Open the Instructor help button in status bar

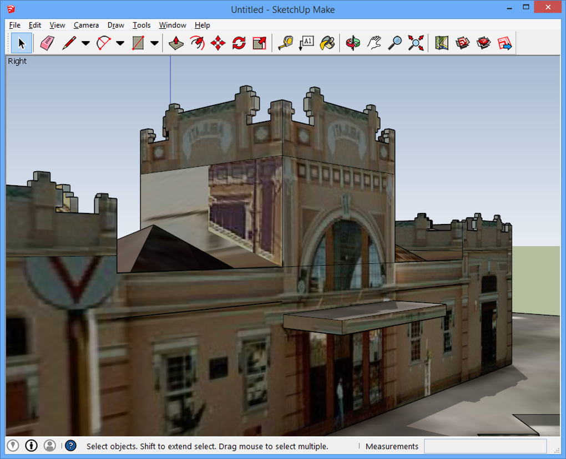[x=70, y=445]
